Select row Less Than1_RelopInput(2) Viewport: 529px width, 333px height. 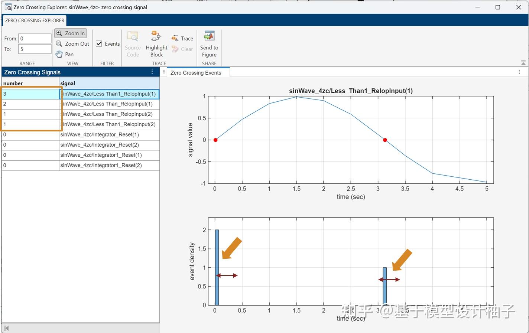[x=81, y=124]
